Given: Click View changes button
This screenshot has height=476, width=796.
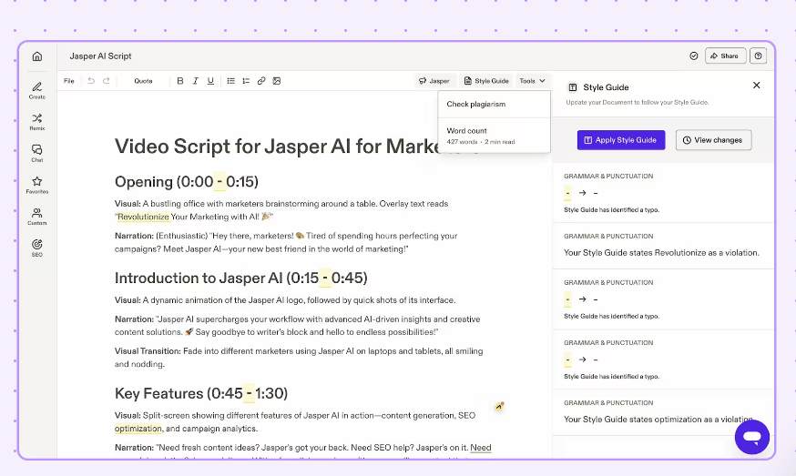Looking at the screenshot, I should point(713,140).
